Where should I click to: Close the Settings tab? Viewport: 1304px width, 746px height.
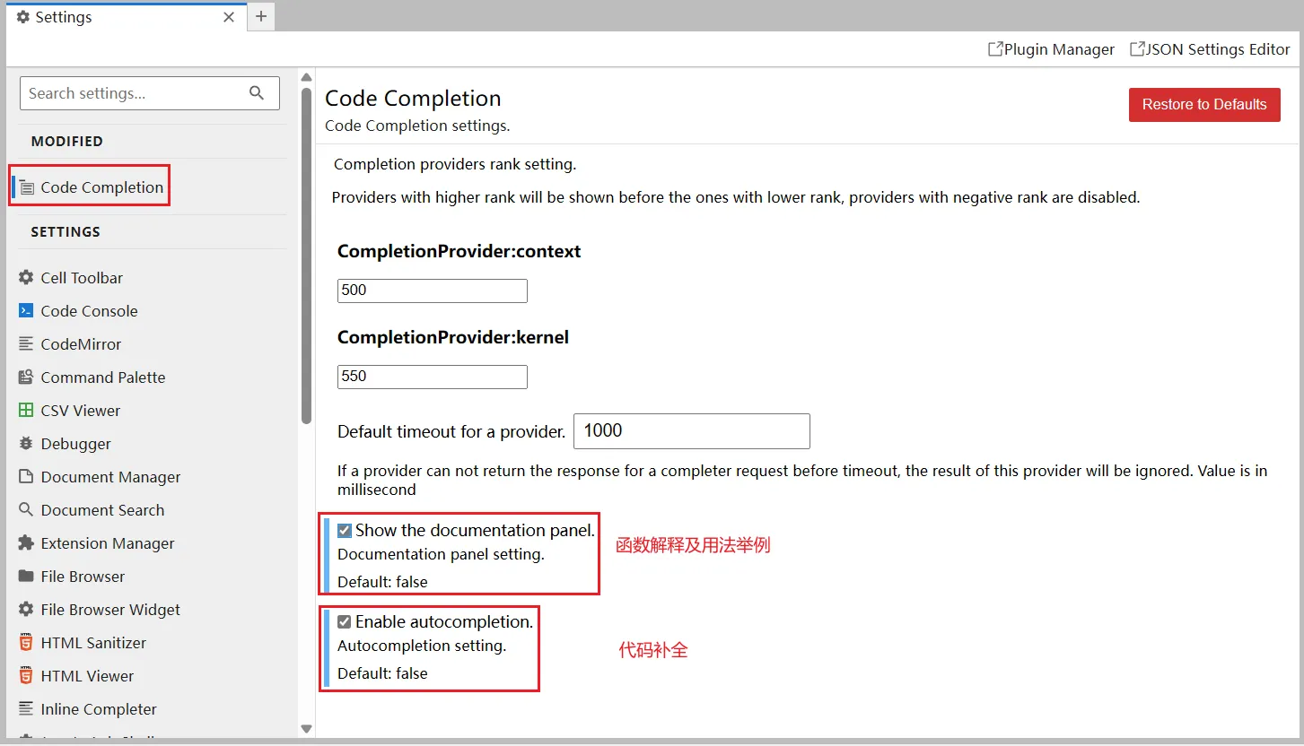tap(229, 17)
